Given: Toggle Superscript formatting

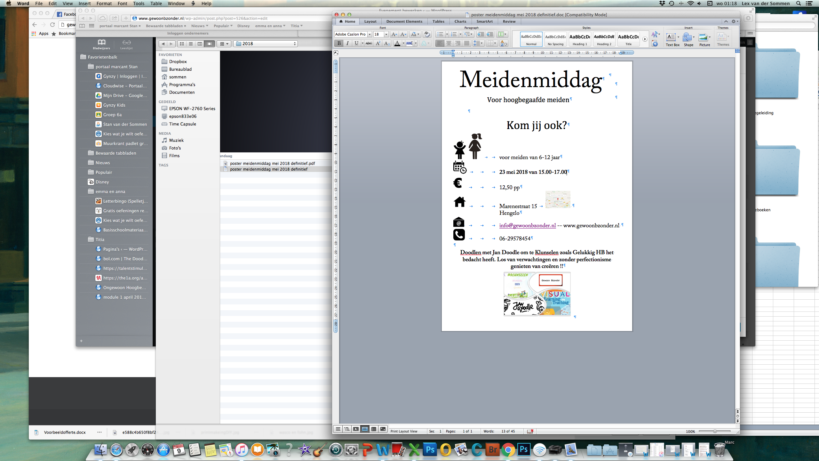Looking at the screenshot, I should coord(378,43).
